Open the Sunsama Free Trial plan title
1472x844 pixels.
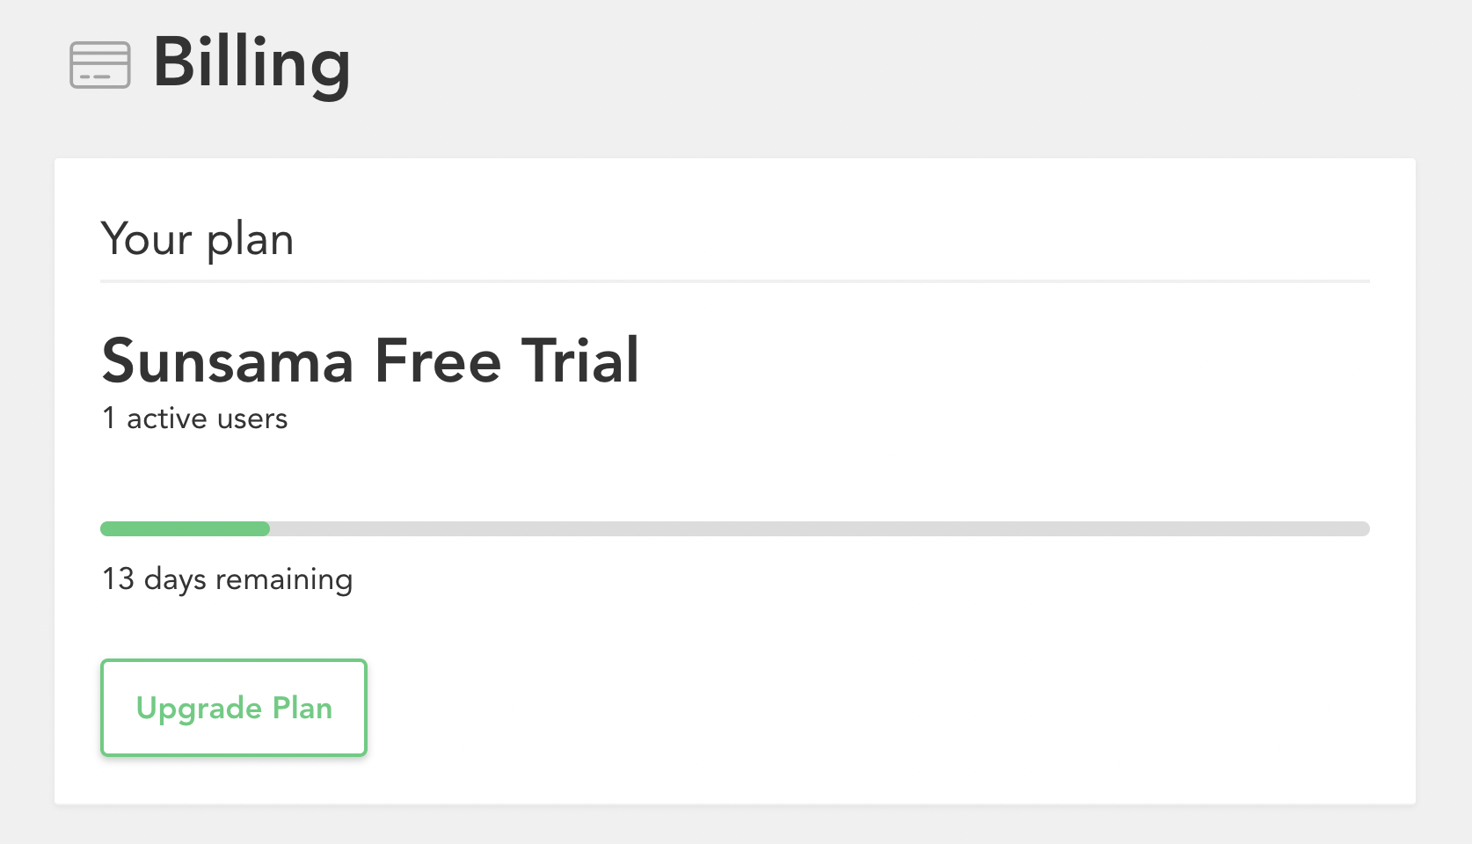[x=369, y=361]
